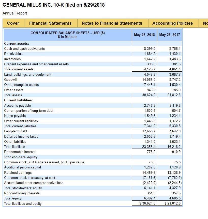Click the Total current assets row

coord(19,69)
